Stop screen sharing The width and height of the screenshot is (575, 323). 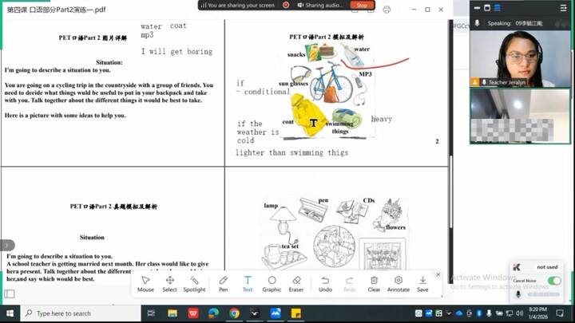362,5
